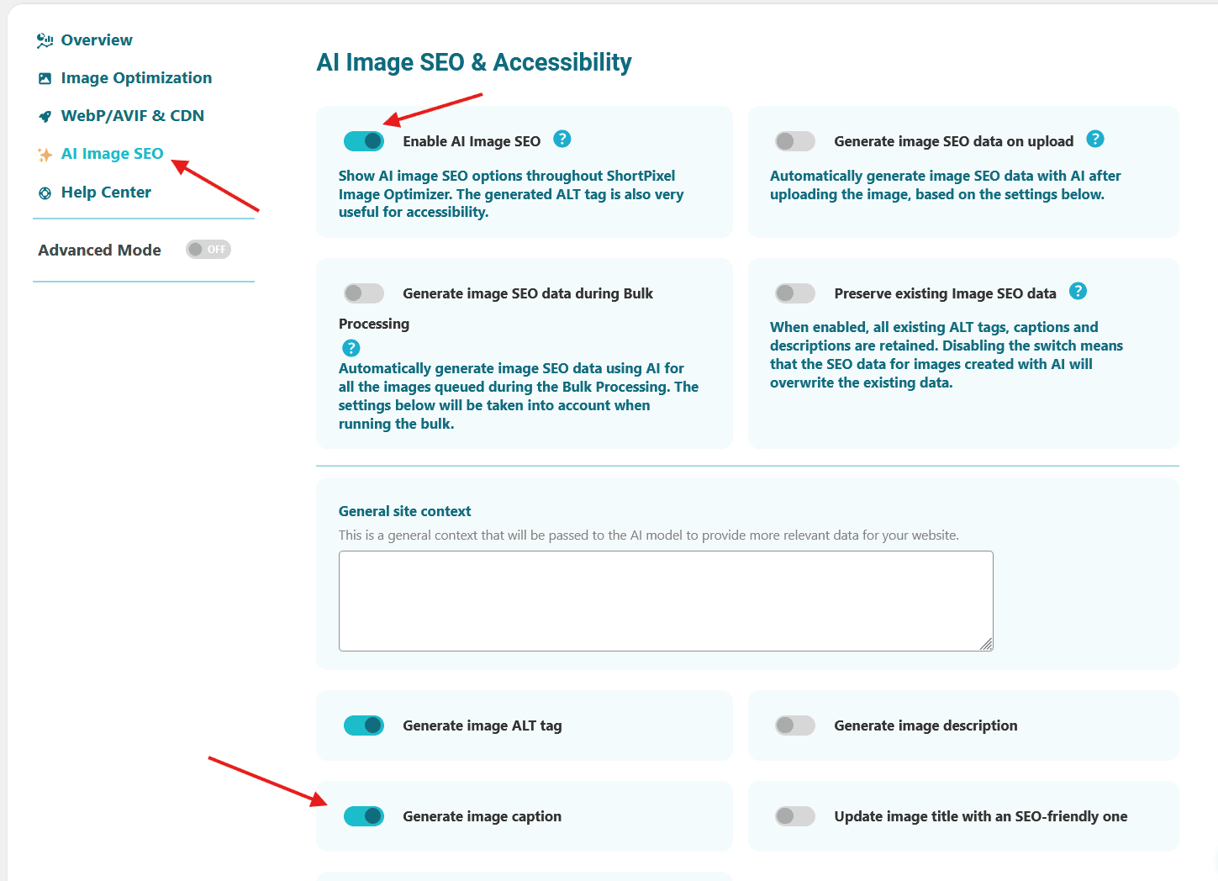
Task: Enable SEO data generation during Bulk Processing
Action: (364, 293)
